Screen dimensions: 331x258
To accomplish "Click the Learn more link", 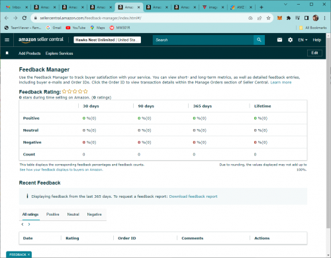I will pos(281,82).
